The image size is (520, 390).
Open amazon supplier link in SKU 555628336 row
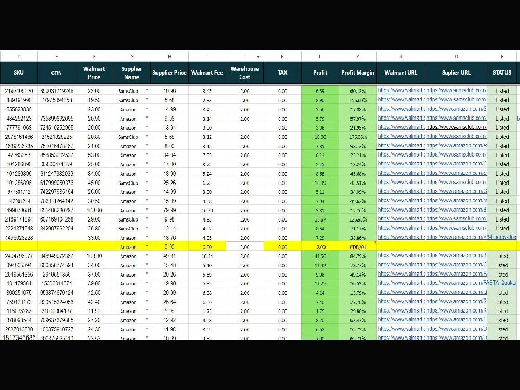[x=457, y=109]
